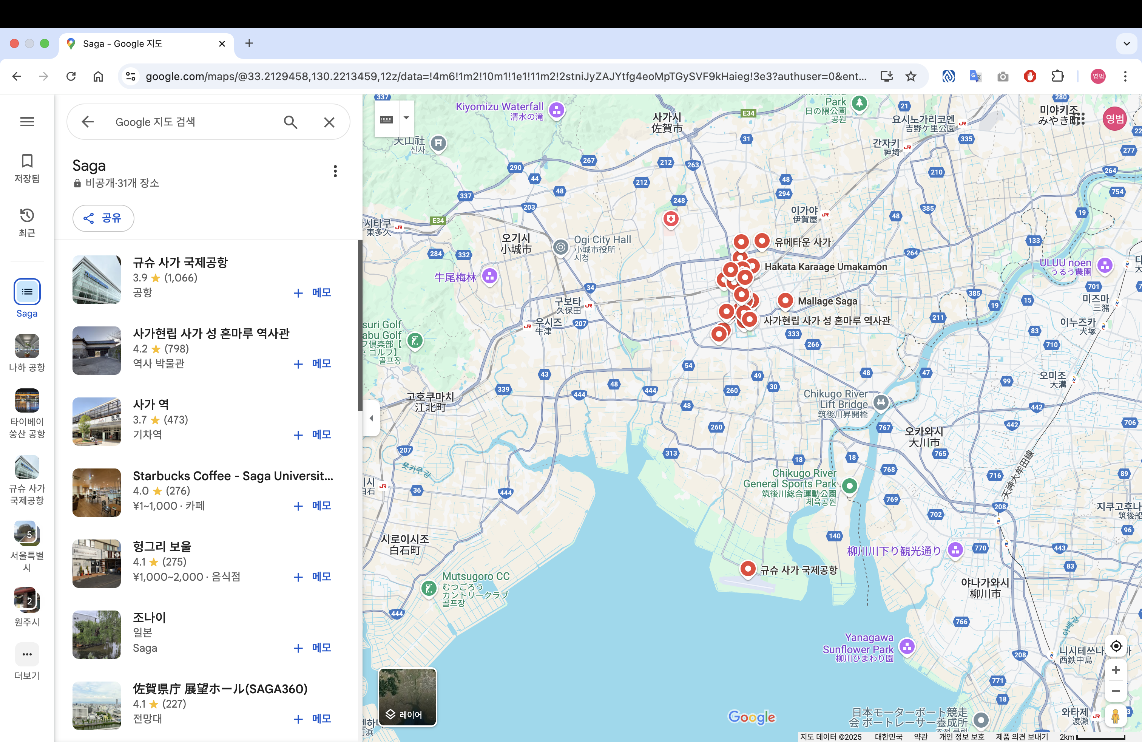Collapse the side panel arrow
Viewport: 1142px width, 742px height.
click(x=371, y=418)
